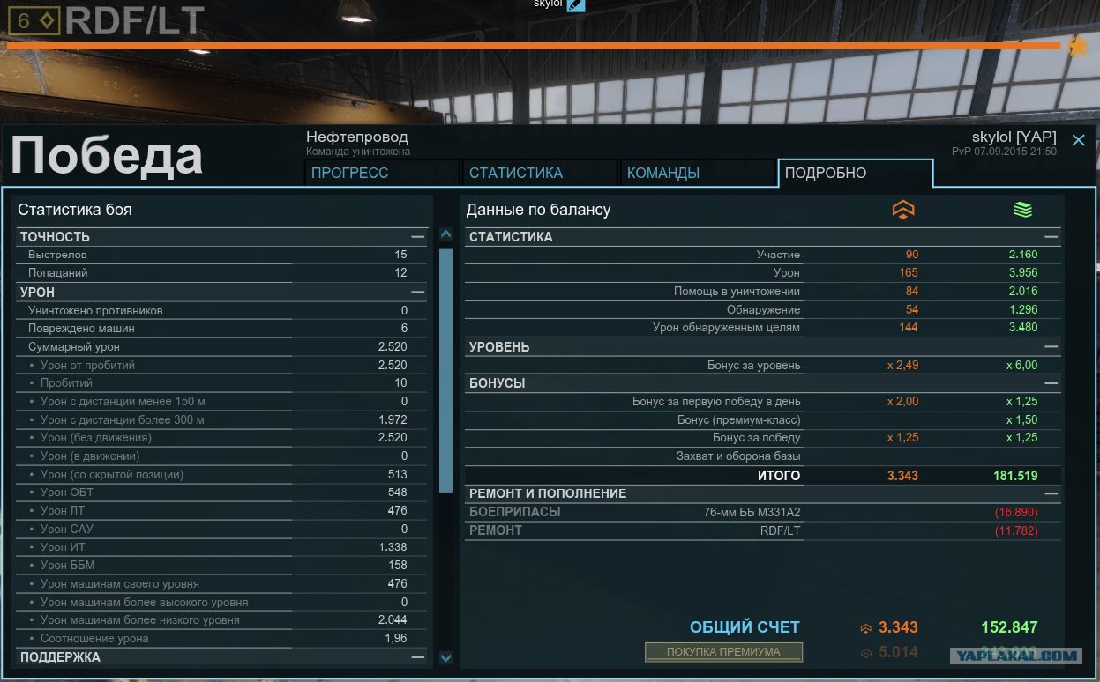Click the Урон ОБТ row
Screen dimensions: 1100x682
pos(221,493)
